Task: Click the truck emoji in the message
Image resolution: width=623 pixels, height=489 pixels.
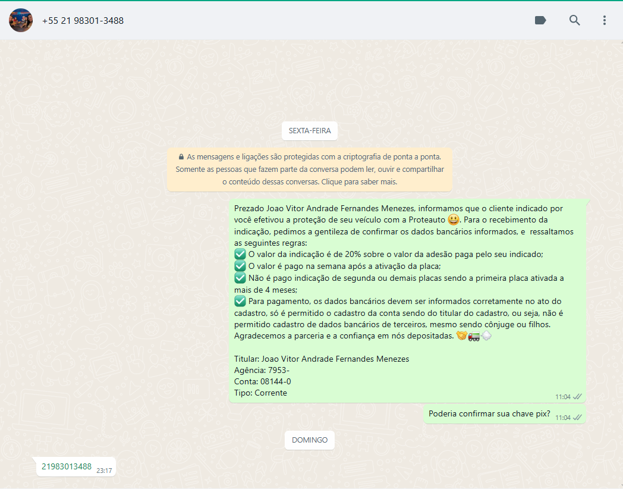Action: tap(474, 336)
